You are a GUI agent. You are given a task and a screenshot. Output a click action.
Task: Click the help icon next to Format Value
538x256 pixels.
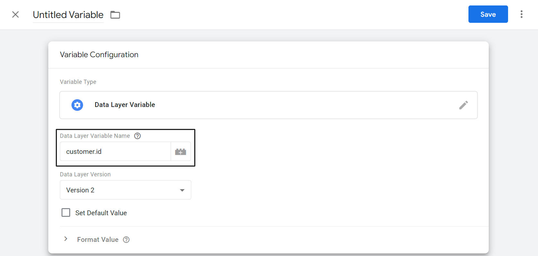pyautogui.click(x=126, y=240)
